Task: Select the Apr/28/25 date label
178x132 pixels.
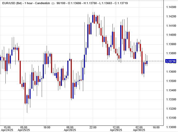Action: click(x=70, y=130)
